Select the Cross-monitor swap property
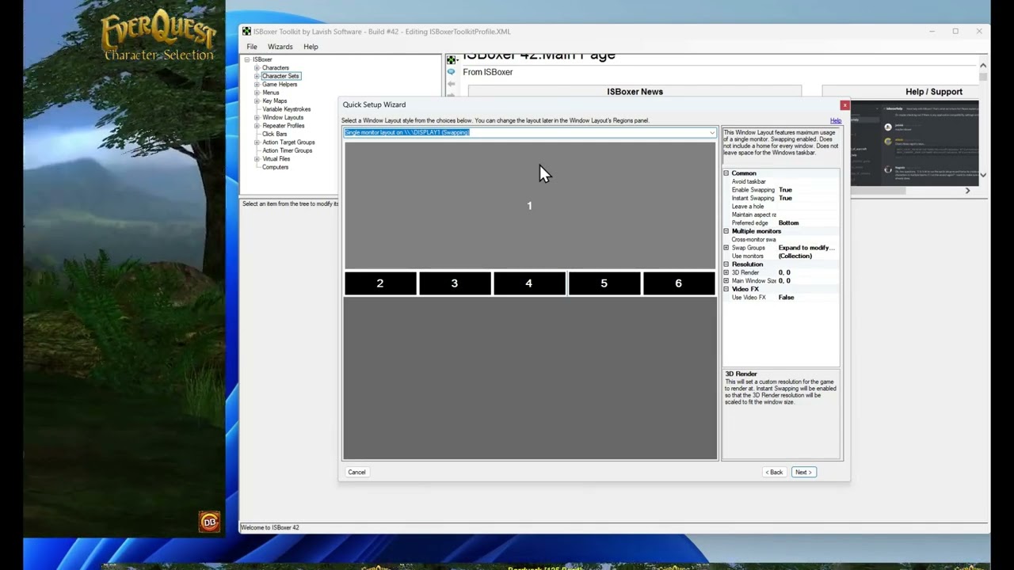Image resolution: width=1014 pixels, height=570 pixels. coord(753,239)
